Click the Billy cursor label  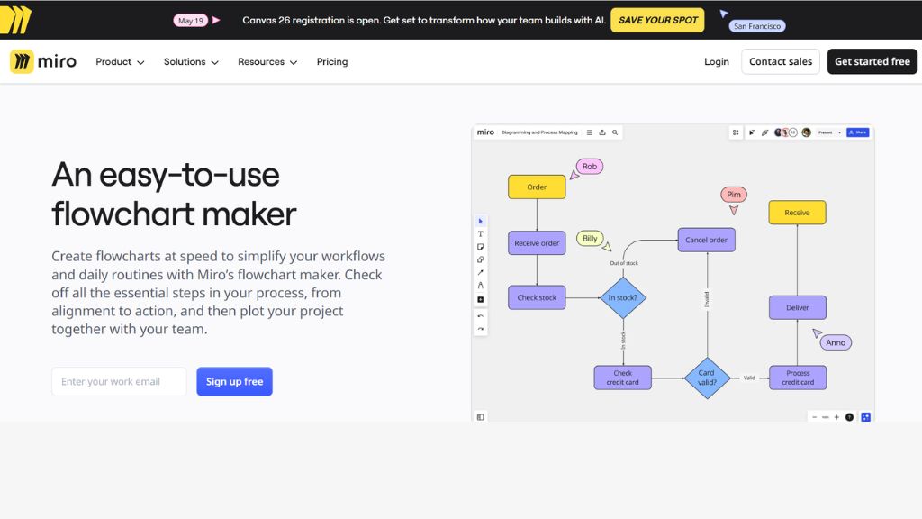click(x=590, y=238)
